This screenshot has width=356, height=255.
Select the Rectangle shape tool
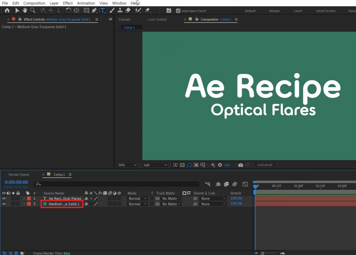[86, 10]
